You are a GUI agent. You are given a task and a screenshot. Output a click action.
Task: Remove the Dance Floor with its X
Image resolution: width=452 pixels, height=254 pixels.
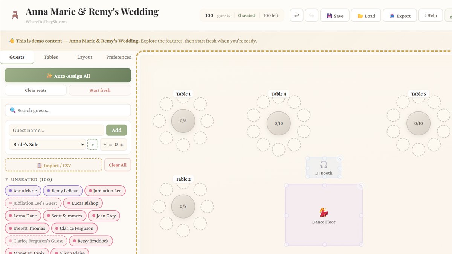(x=361, y=186)
